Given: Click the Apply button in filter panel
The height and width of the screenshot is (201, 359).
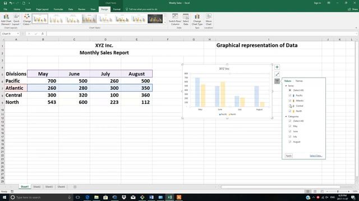Looking at the screenshot, I should (x=288, y=156).
